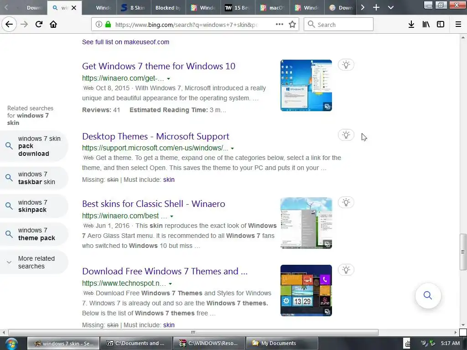Viewport: 467px width, 350px height.
Task: Open Windows 10 desktop thumbnail of winaero result
Action: coord(306,85)
